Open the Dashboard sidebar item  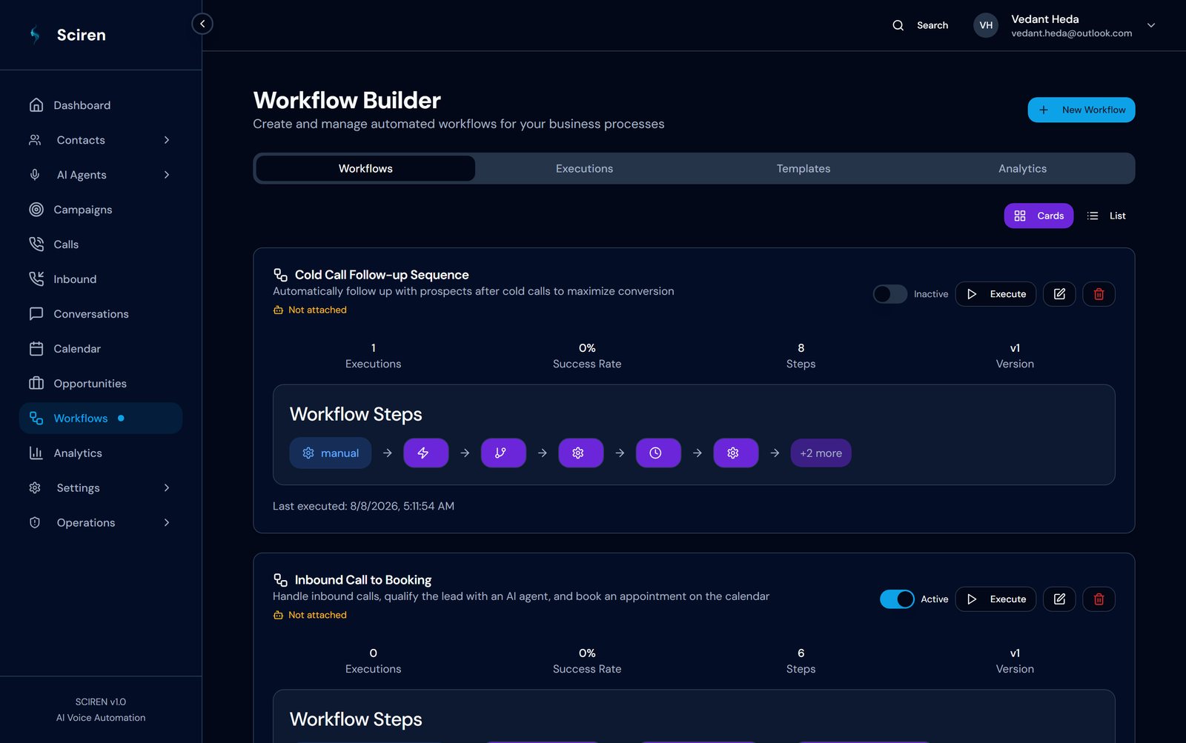tap(101, 105)
